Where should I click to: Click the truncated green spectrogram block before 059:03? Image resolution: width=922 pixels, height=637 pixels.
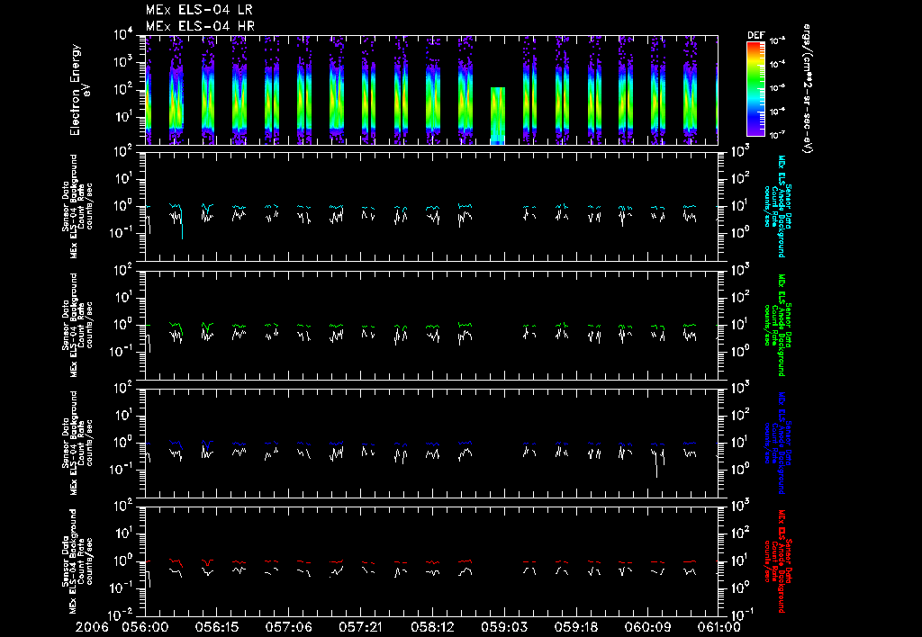click(497, 115)
